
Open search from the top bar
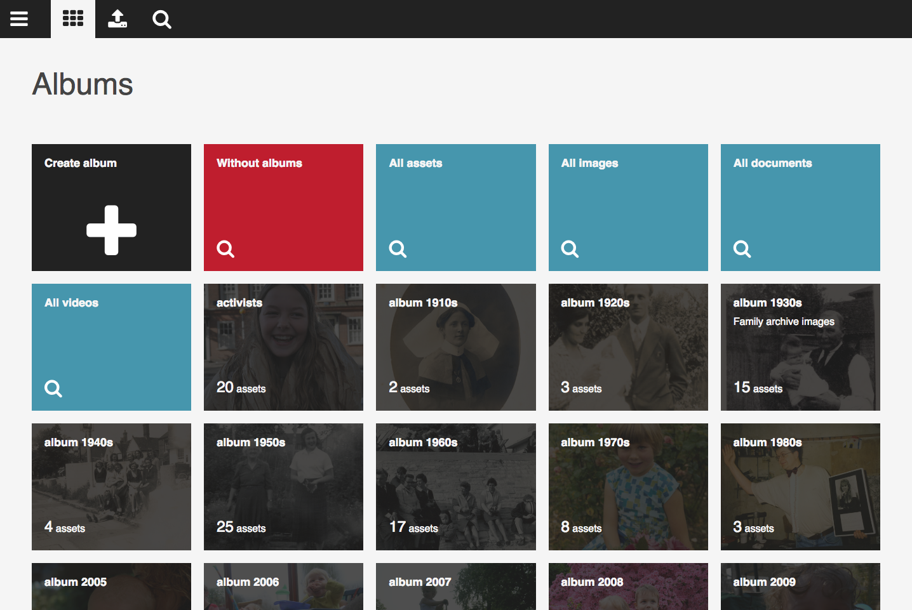162,20
